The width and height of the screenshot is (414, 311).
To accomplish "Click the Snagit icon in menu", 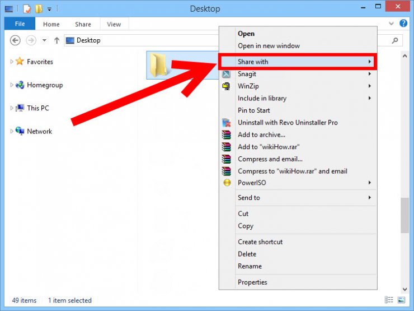I will coord(226,74).
